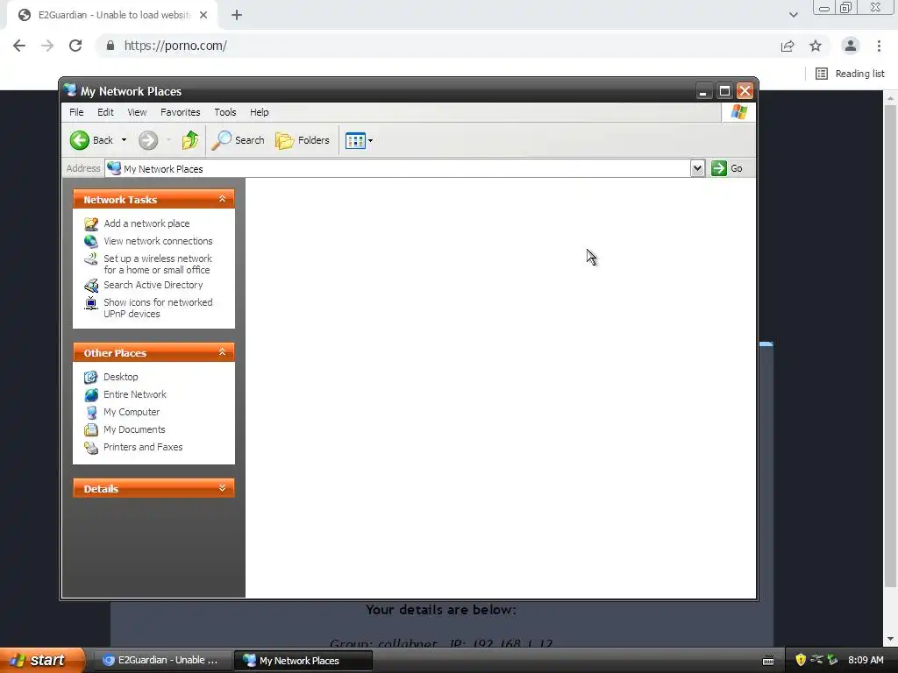
Task: Click View network connections link
Action: pyautogui.click(x=158, y=241)
